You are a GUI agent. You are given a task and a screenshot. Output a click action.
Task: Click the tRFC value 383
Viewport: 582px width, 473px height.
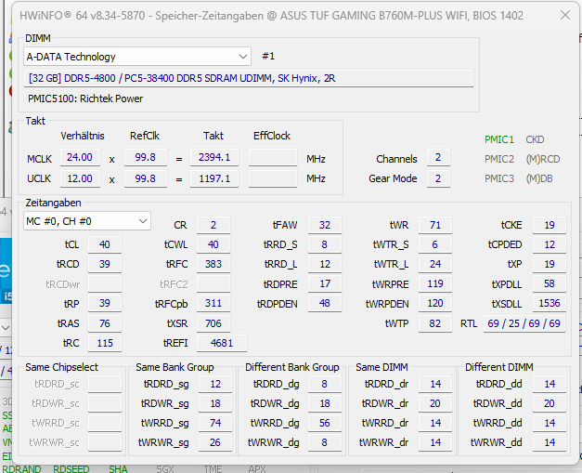point(213,264)
